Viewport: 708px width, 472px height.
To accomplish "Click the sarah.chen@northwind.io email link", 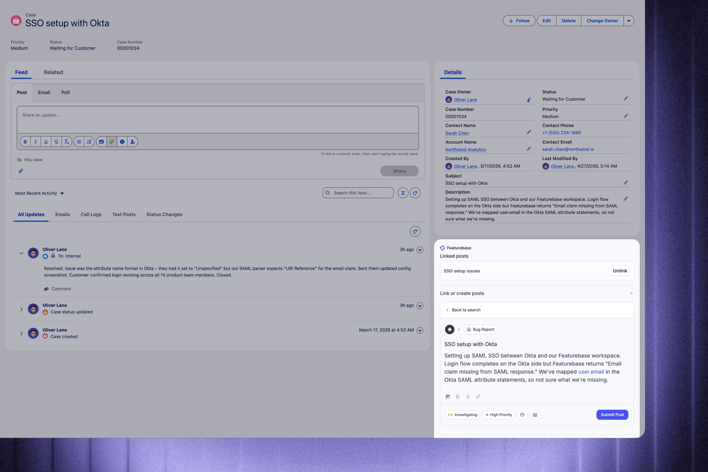I will [568, 149].
